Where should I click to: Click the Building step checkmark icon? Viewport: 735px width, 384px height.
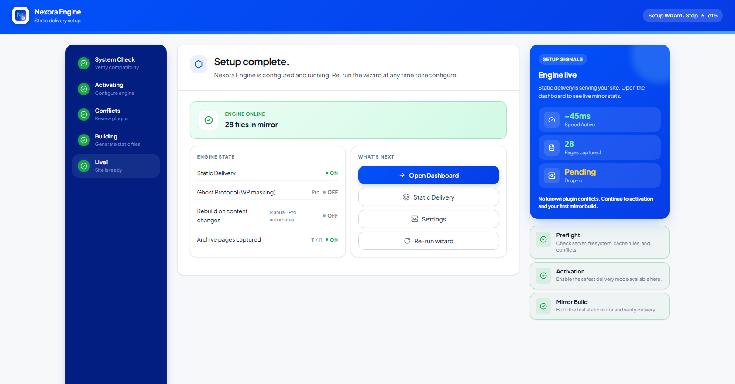(x=83, y=140)
